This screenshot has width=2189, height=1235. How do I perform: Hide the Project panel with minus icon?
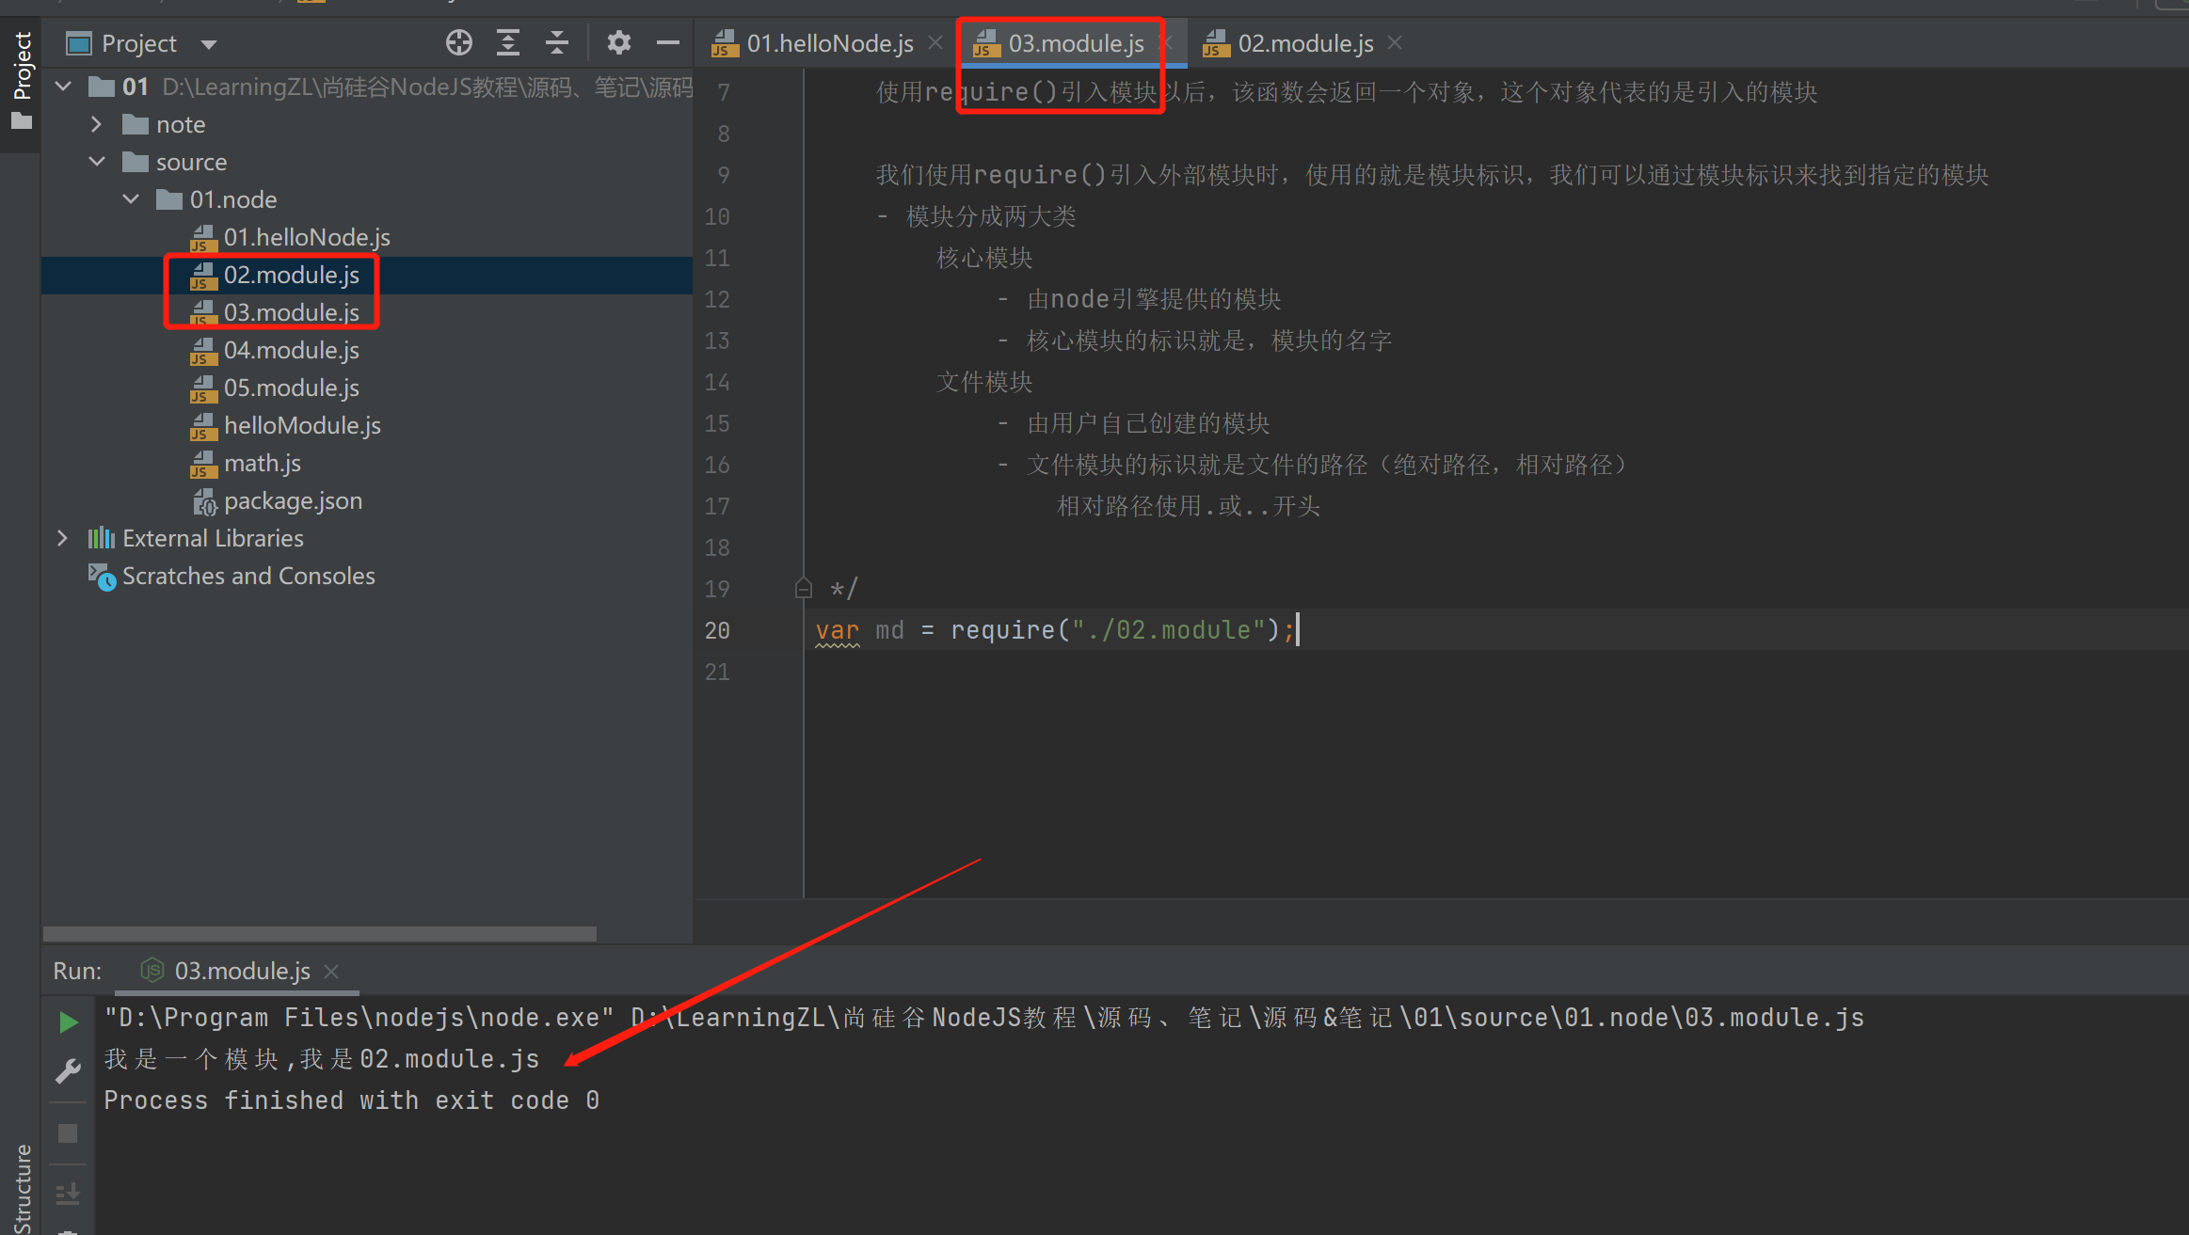point(668,43)
